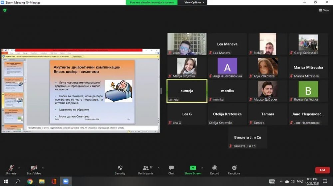Start recording with the Record icon
333x186 pixels.
click(214, 168)
